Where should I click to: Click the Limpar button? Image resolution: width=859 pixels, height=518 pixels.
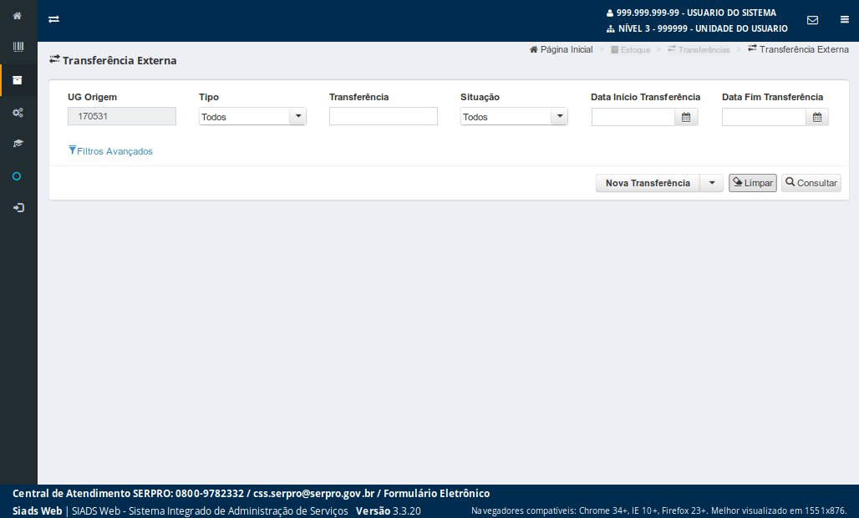[753, 183]
